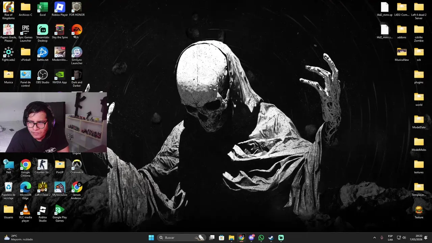Viewport: 432px width, 243px height.
Task: Select the Left 4 Dead 2 game icon
Action: point(43,189)
